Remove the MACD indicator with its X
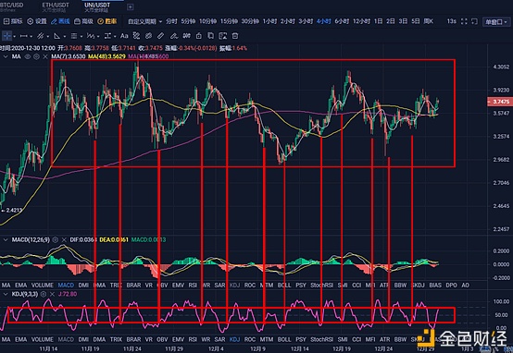The width and height of the screenshot is (513, 353). [x=64, y=240]
